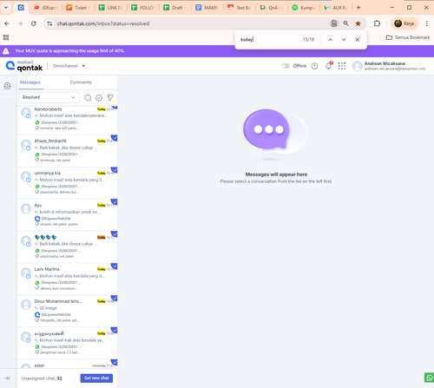Click the site information icon
Viewport: 434px width, 388px height.
[49, 23]
